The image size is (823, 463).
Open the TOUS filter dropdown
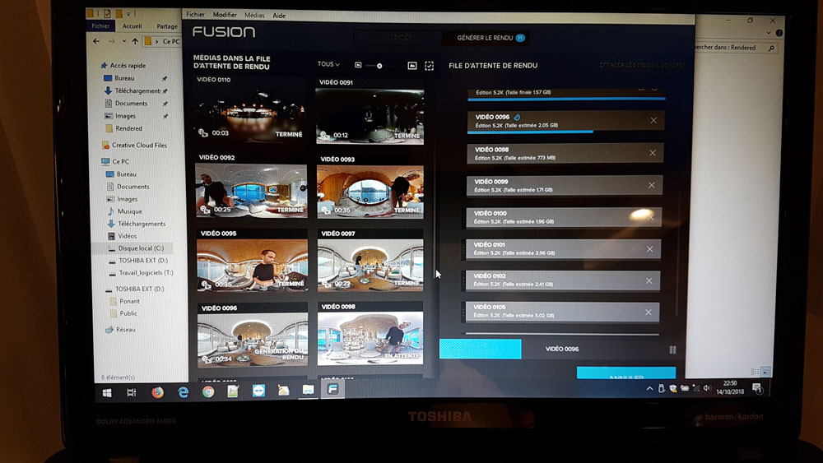click(x=328, y=64)
